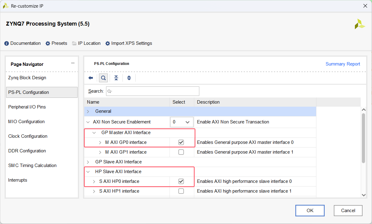Click the Description column header
This screenshot has width=372, height=224.
[x=255, y=102]
